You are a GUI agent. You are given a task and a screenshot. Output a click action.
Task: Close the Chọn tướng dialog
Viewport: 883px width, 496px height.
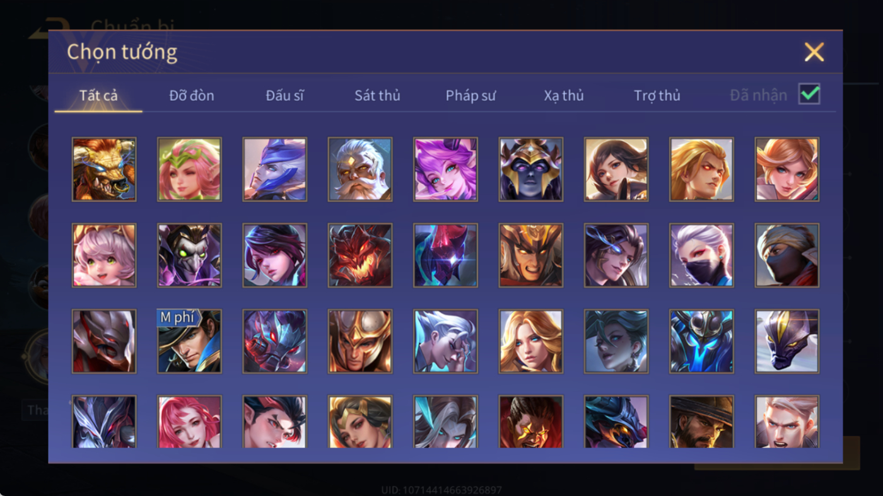pyautogui.click(x=814, y=52)
